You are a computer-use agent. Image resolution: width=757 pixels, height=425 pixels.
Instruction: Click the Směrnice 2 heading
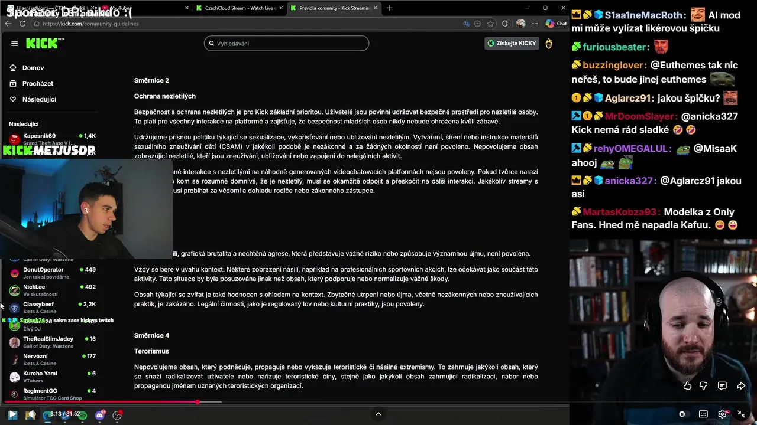click(151, 80)
